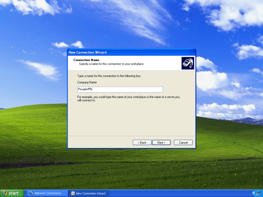Click the Next button in the wizard

click(161, 142)
